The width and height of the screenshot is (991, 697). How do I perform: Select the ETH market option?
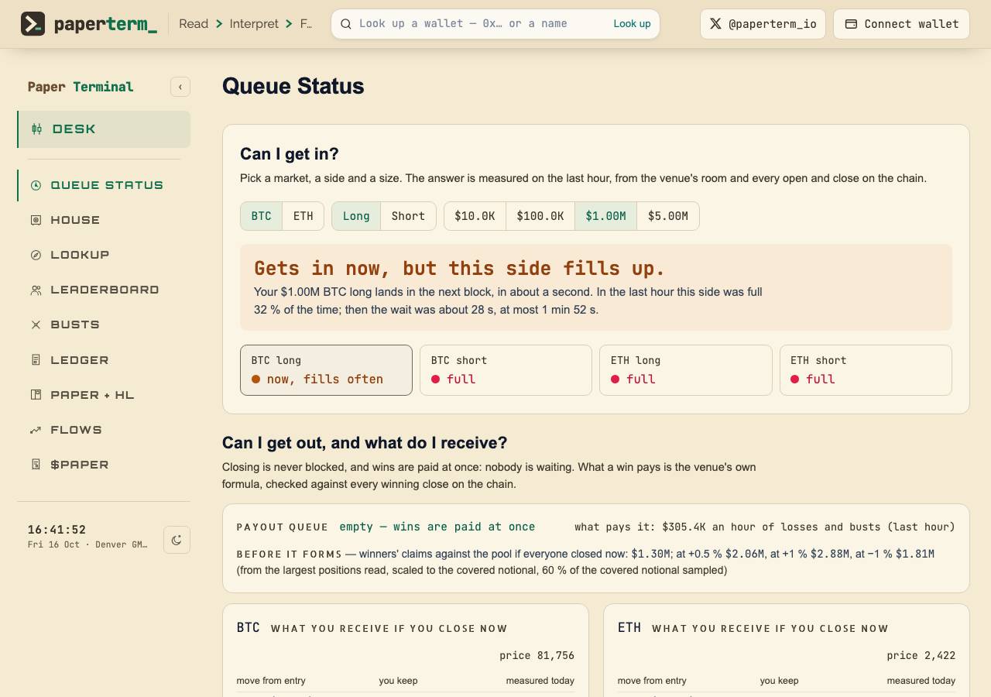tap(303, 216)
